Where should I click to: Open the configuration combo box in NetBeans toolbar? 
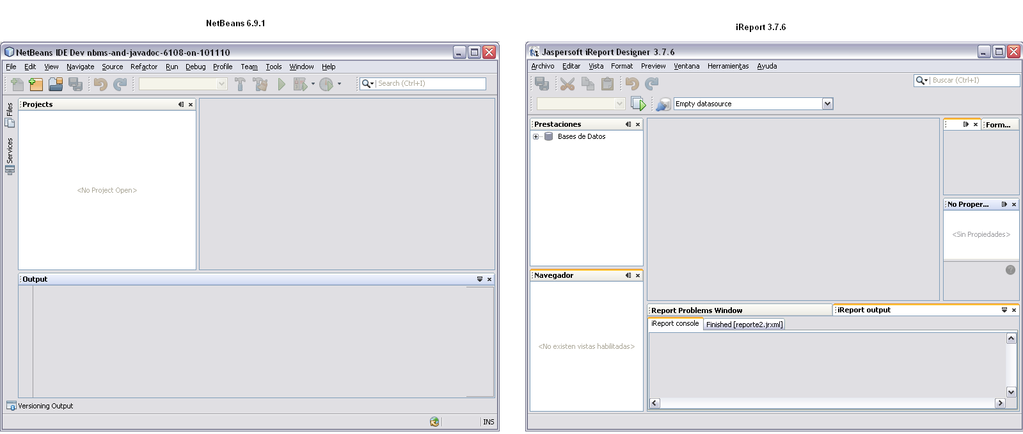pyautogui.click(x=183, y=84)
